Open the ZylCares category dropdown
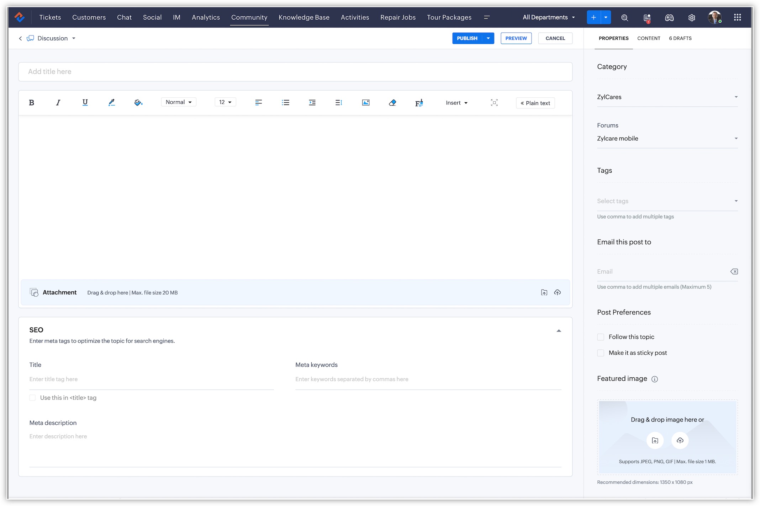 click(667, 97)
